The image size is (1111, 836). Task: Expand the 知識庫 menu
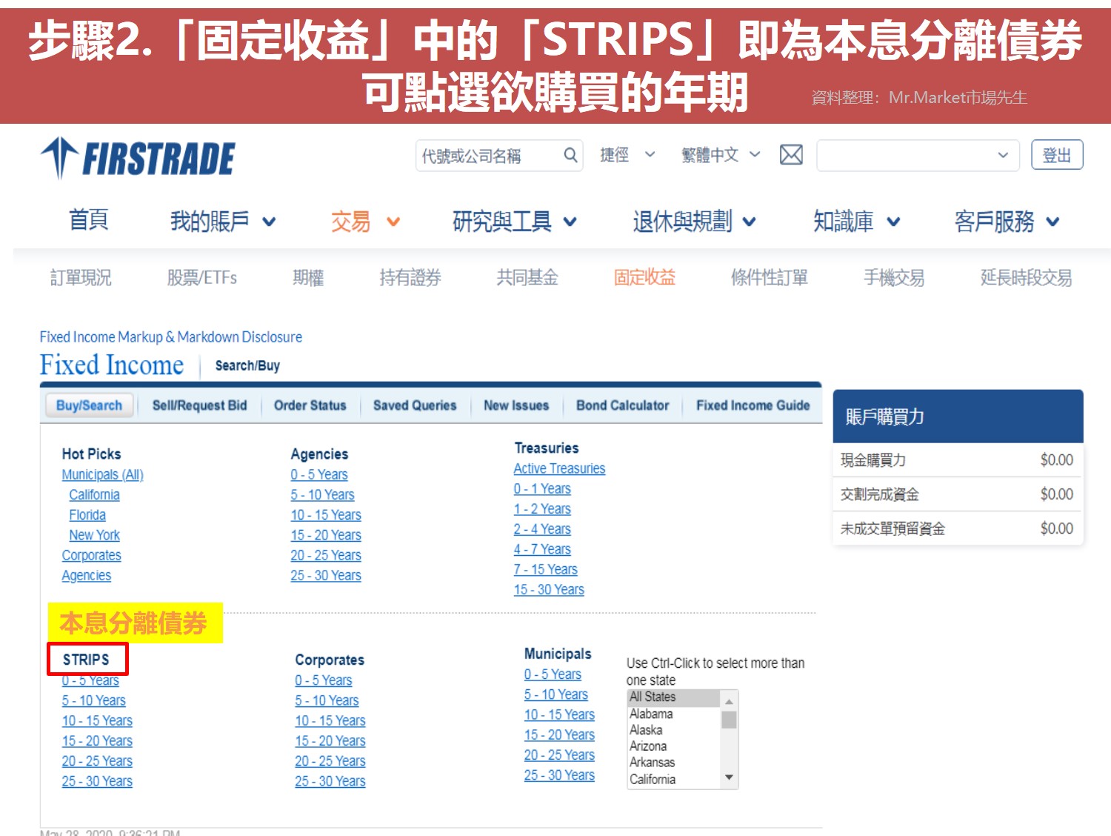[x=856, y=221]
